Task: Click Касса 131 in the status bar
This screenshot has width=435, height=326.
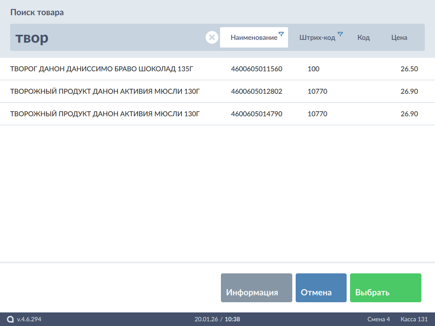Action: point(414,319)
